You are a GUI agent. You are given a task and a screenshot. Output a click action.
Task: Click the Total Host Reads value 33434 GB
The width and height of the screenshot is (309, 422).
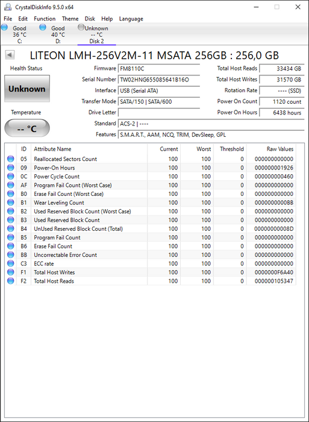282,69
